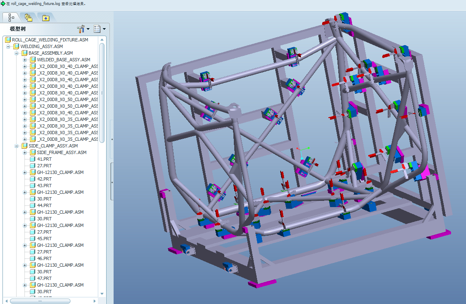The height and width of the screenshot is (304, 466).
Task: Expand the GH-12130_CLAMP.ASM node directly below 47.PRT
Action: tap(25, 285)
